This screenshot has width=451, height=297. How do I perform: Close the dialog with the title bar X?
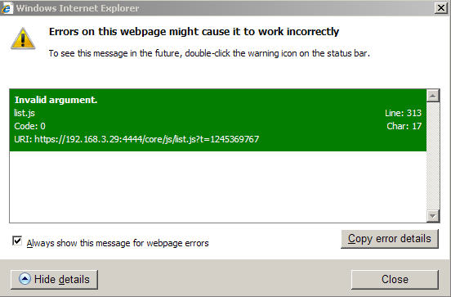coord(440,8)
